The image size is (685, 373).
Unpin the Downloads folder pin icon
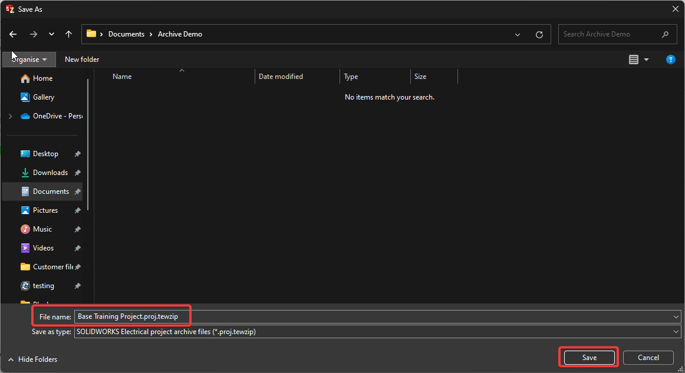(78, 173)
